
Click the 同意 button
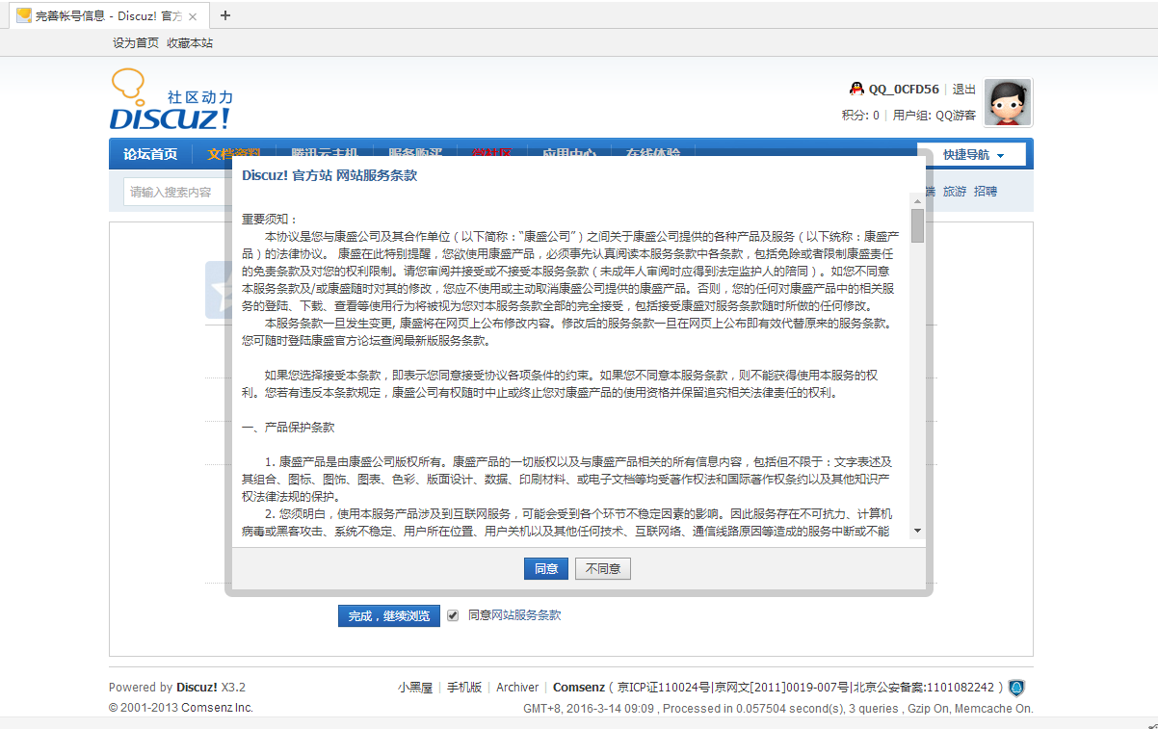point(546,569)
